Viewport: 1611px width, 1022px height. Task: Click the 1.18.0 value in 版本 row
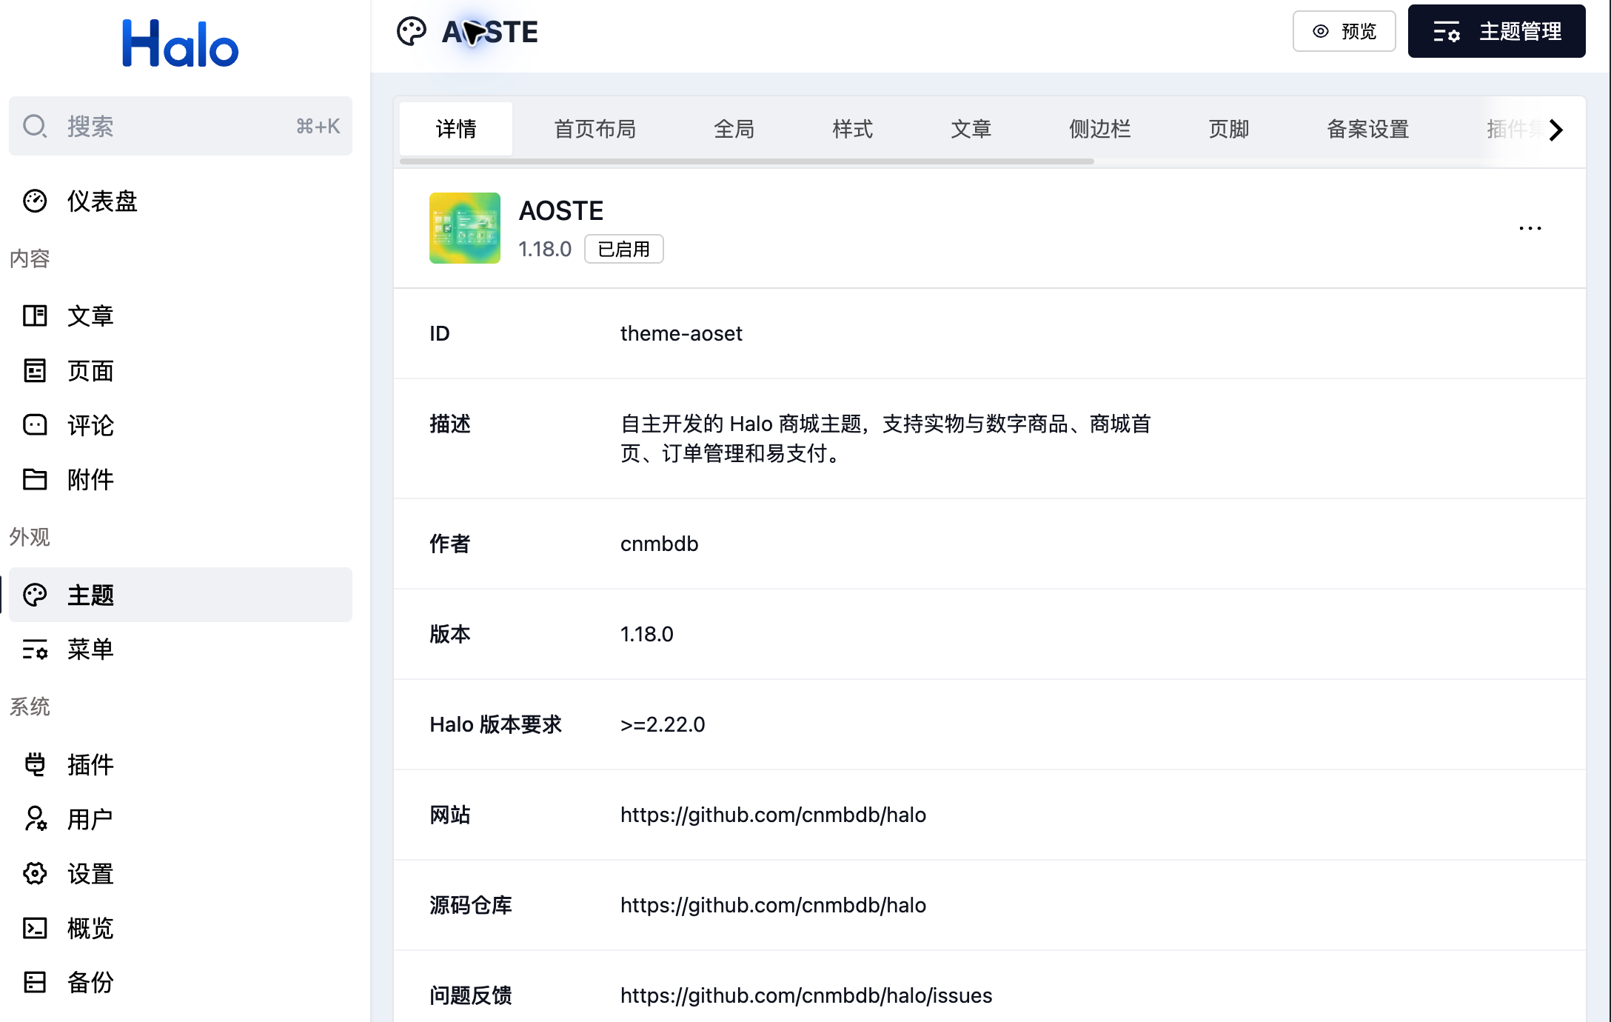(x=646, y=634)
